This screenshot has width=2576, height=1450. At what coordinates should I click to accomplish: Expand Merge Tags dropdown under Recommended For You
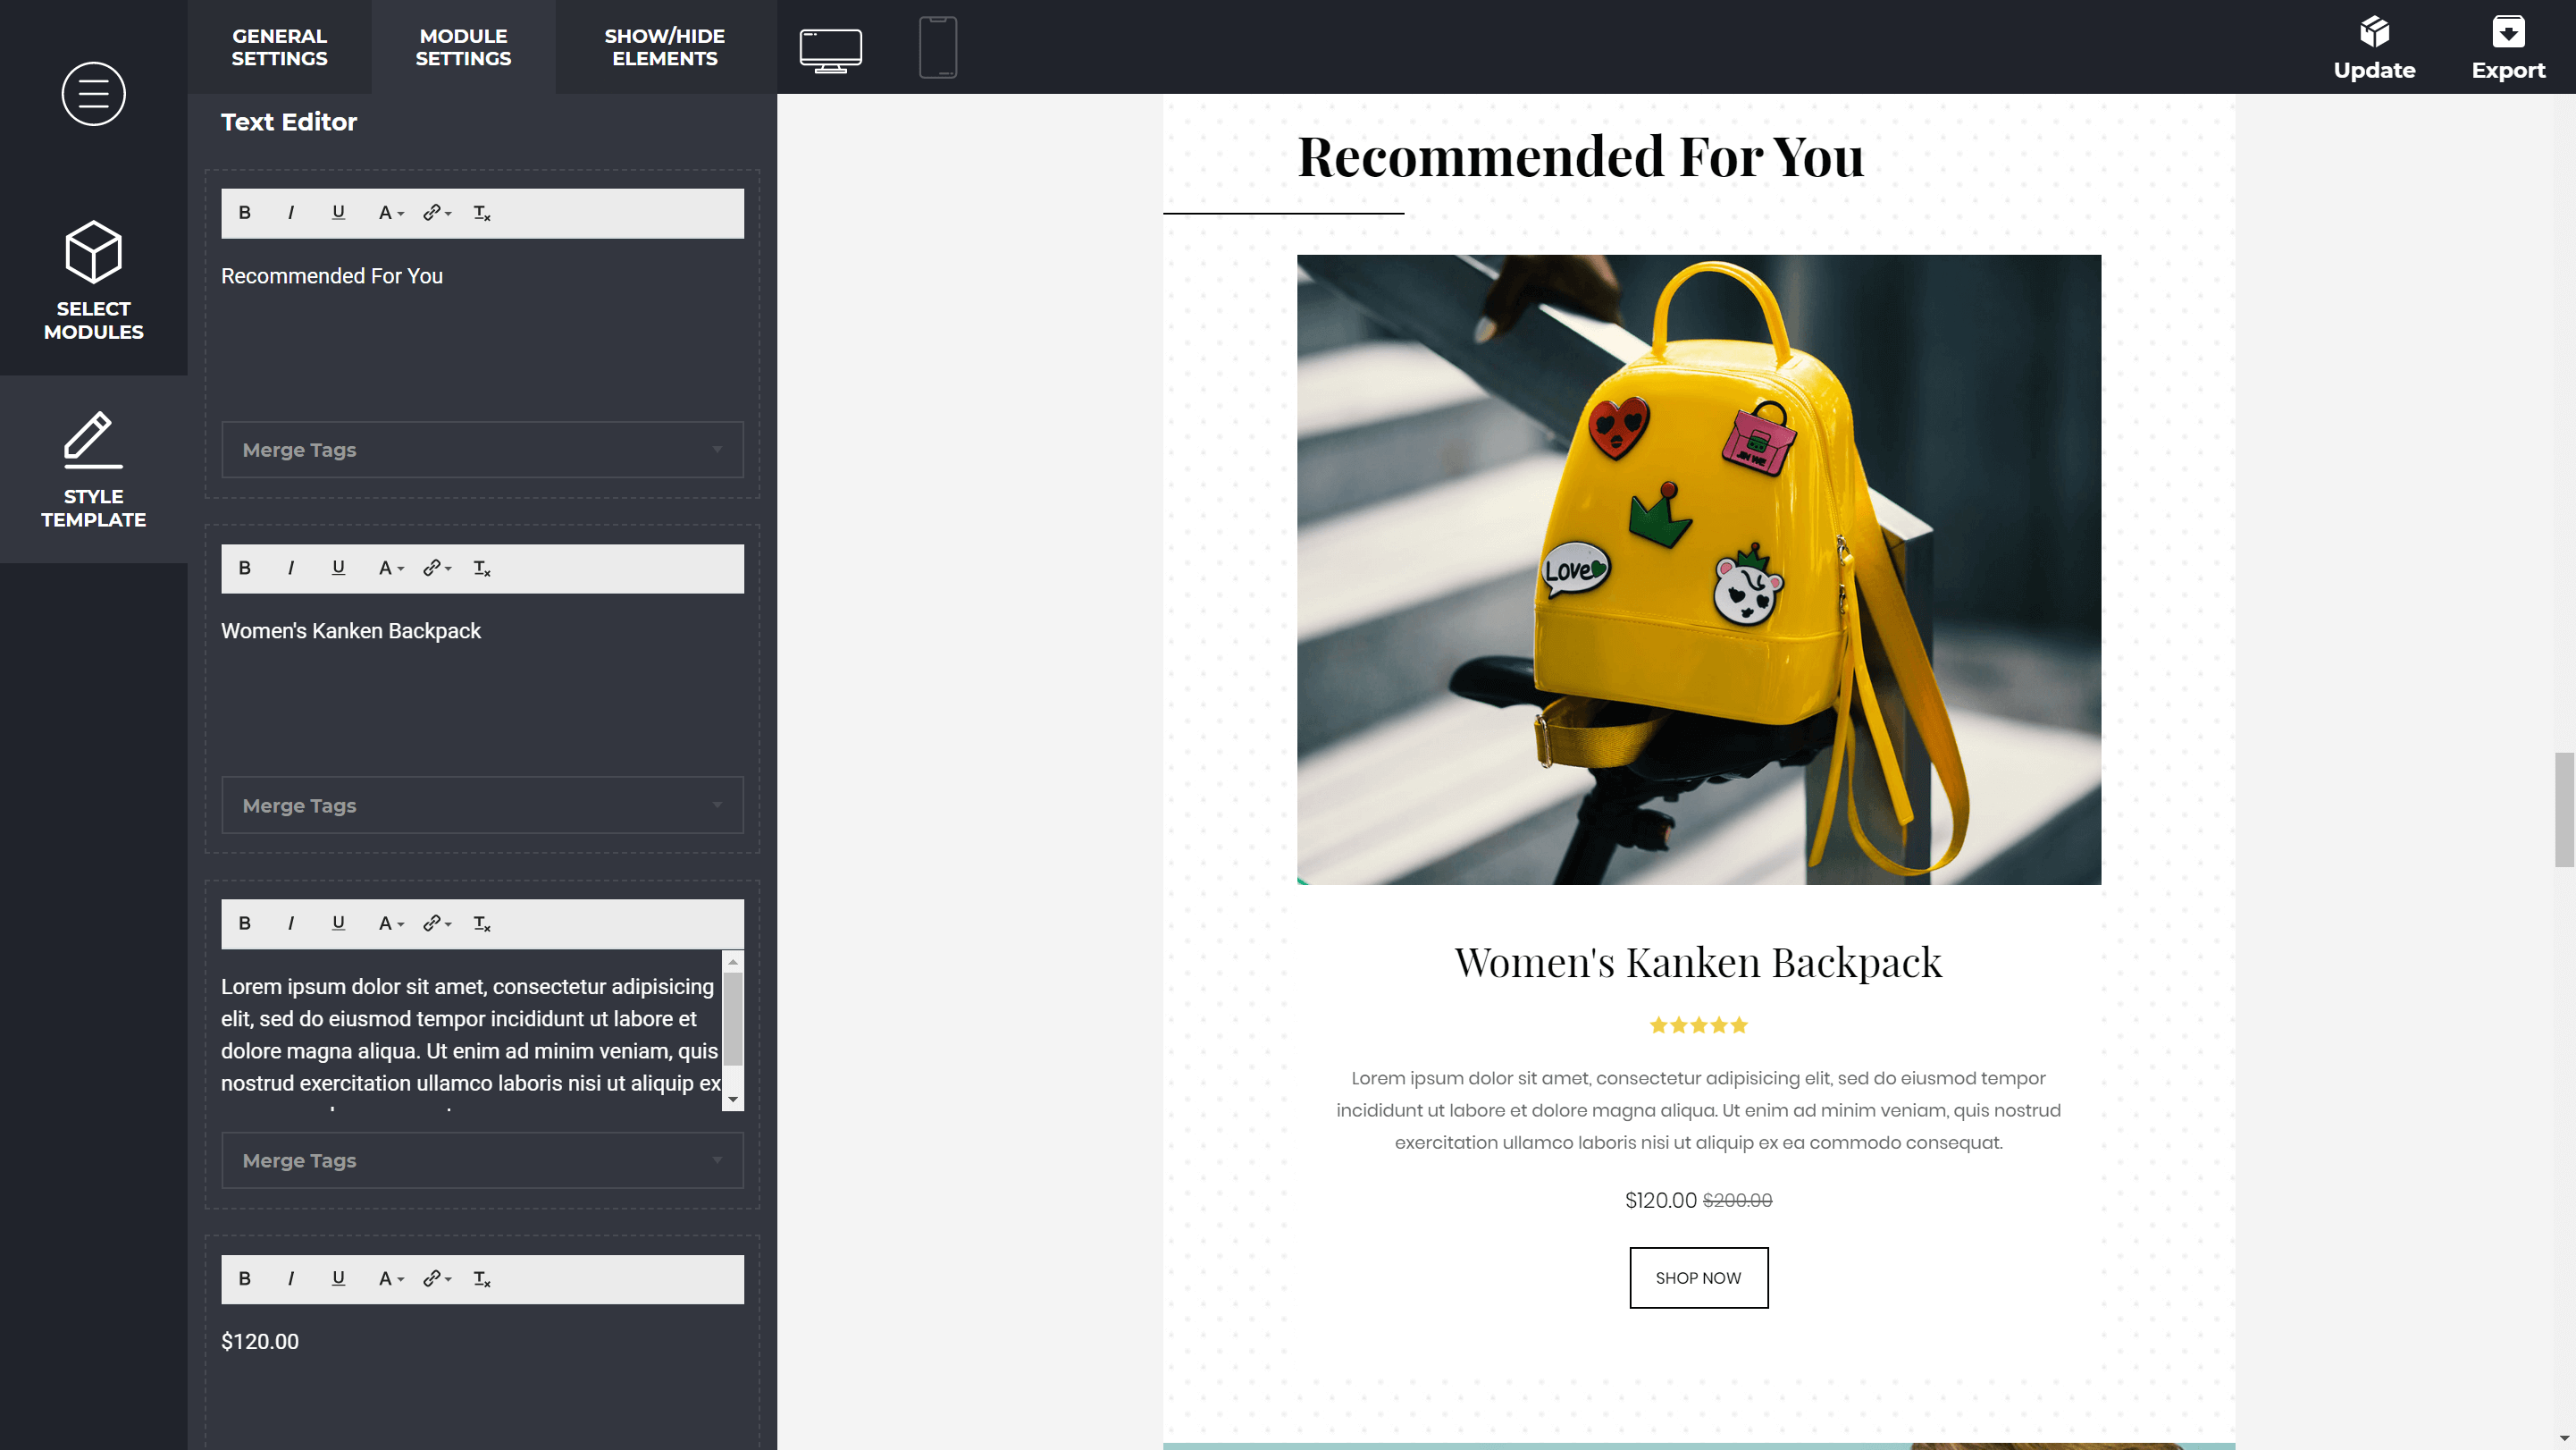click(x=482, y=450)
